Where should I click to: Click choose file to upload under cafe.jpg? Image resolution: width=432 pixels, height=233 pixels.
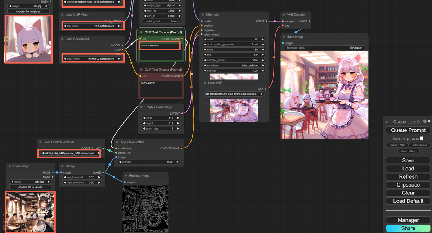(30, 187)
